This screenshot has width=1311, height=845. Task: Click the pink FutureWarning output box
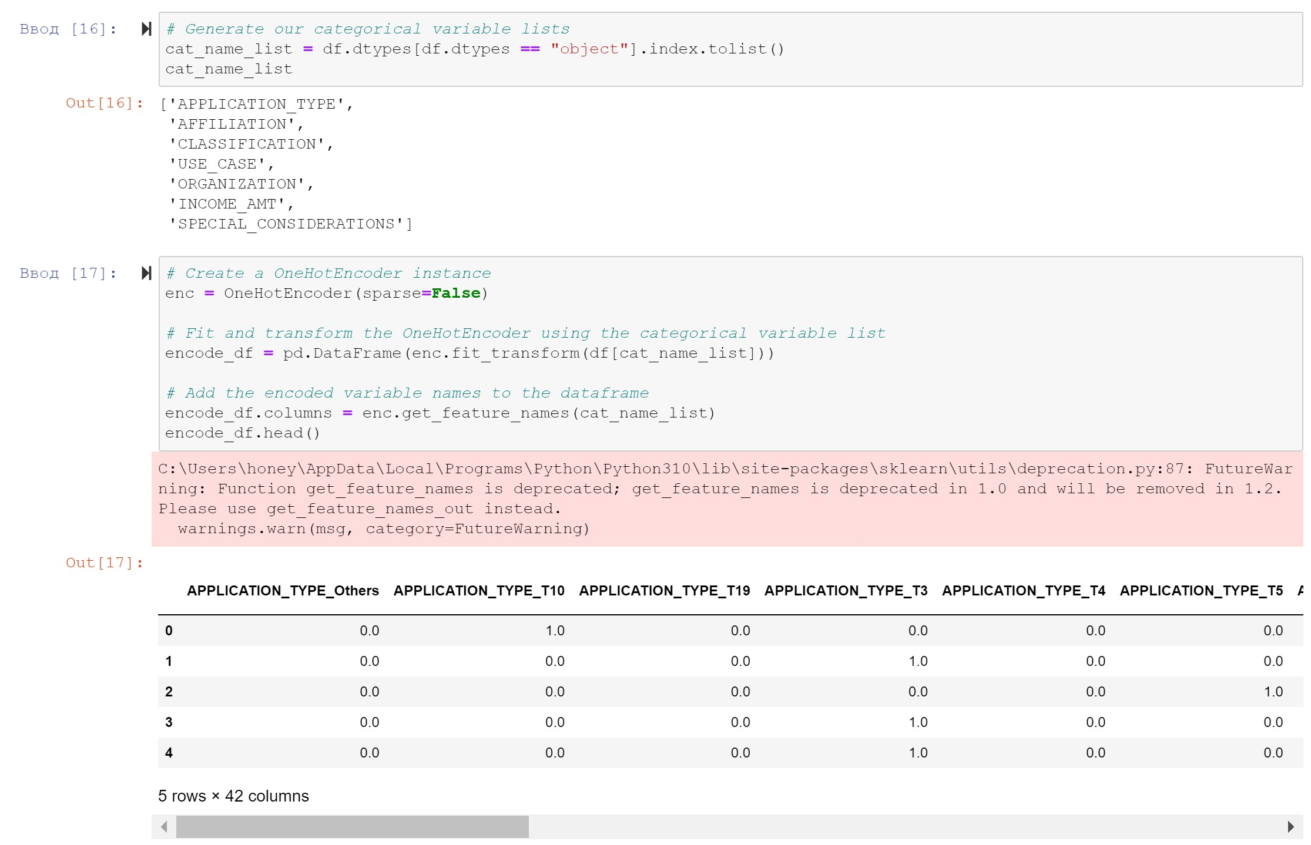726,499
